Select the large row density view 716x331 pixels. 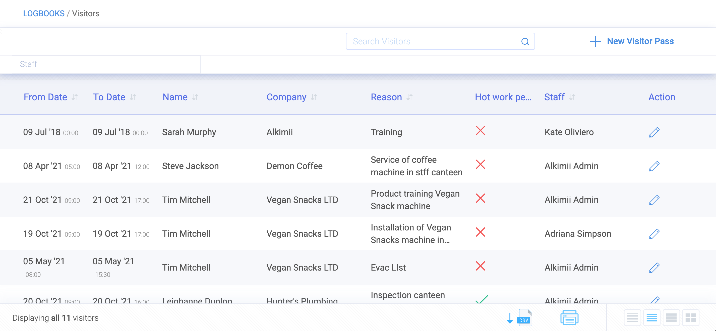(x=671, y=318)
